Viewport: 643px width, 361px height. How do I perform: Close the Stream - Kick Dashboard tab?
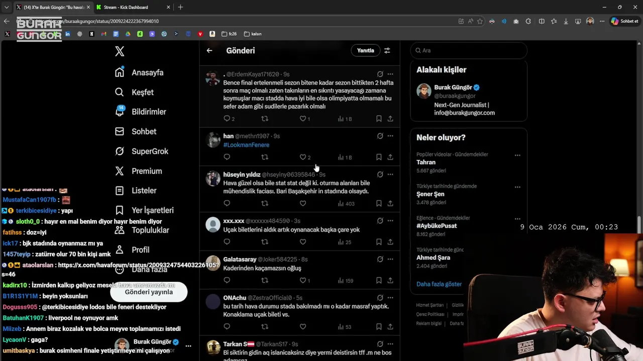click(169, 7)
